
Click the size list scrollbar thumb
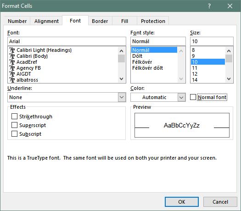229,59
